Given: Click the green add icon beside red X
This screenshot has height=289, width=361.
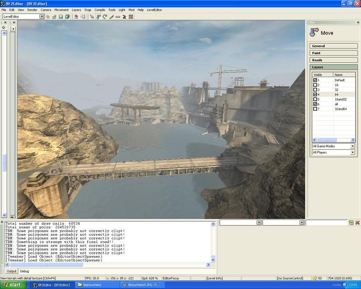Looking at the screenshot, I should point(351,223).
